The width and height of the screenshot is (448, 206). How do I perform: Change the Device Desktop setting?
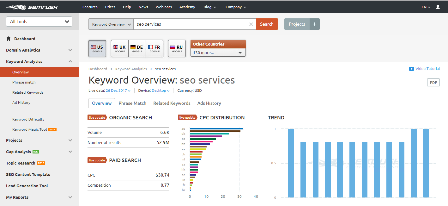coord(160,91)
